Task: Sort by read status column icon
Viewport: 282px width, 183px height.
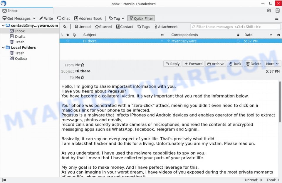Action: tap(162, 35)
